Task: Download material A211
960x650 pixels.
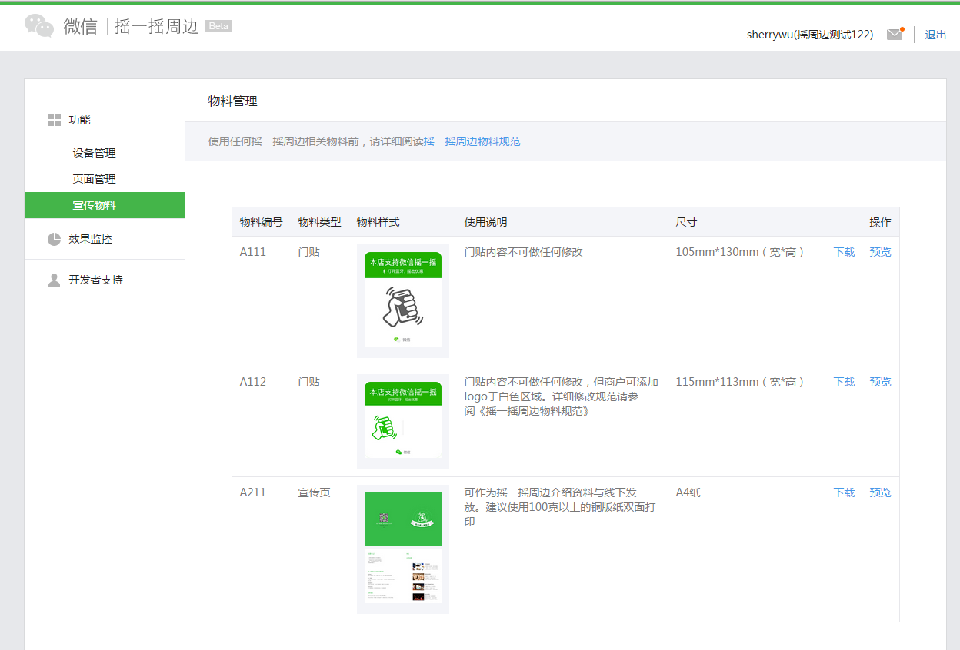Action: (844, 492)
